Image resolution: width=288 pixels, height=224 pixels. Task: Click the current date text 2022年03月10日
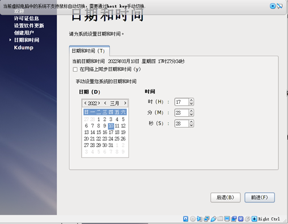coord(124,61)
